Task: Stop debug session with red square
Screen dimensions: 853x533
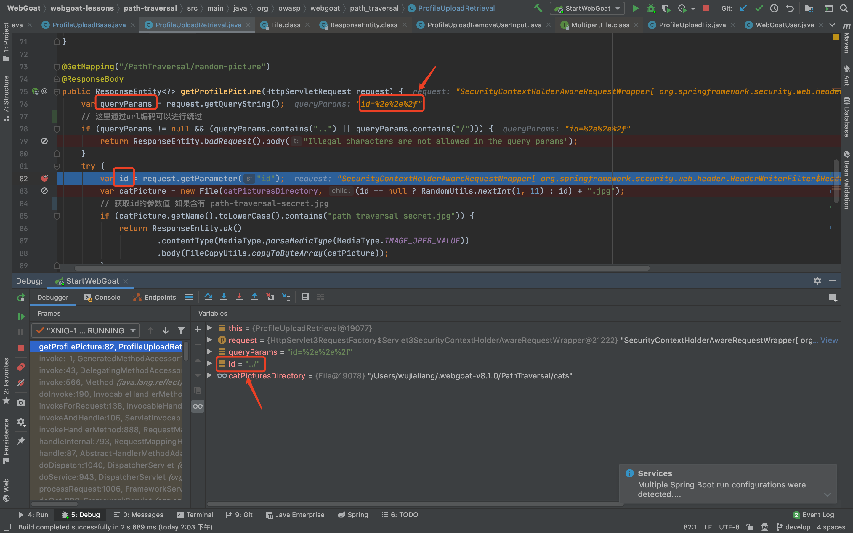Action: click(x=21, y=348)
